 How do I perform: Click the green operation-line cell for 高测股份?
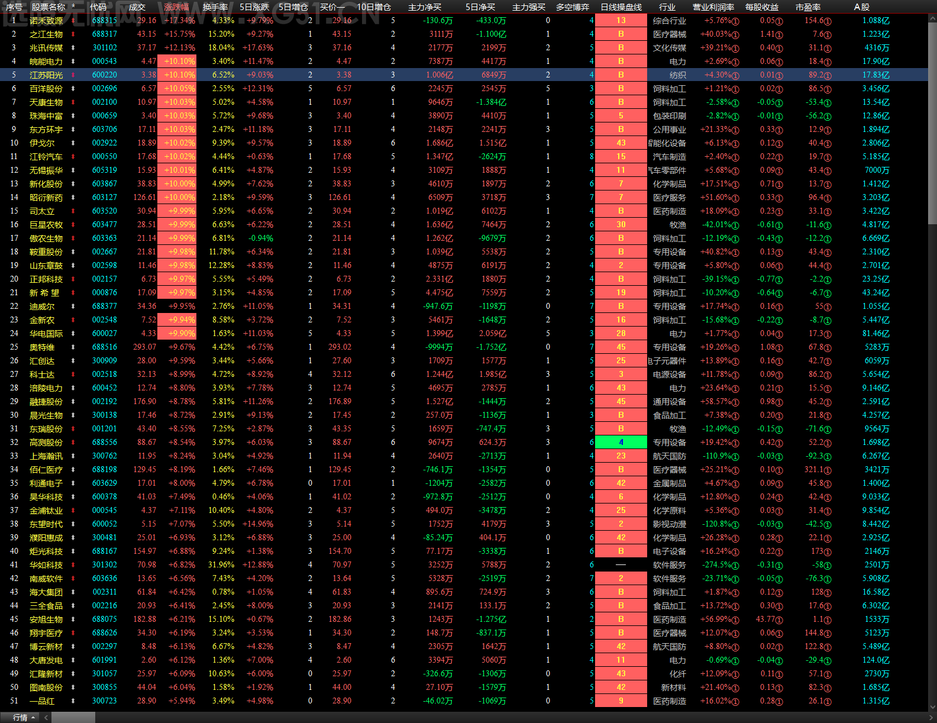pos(621,443)
